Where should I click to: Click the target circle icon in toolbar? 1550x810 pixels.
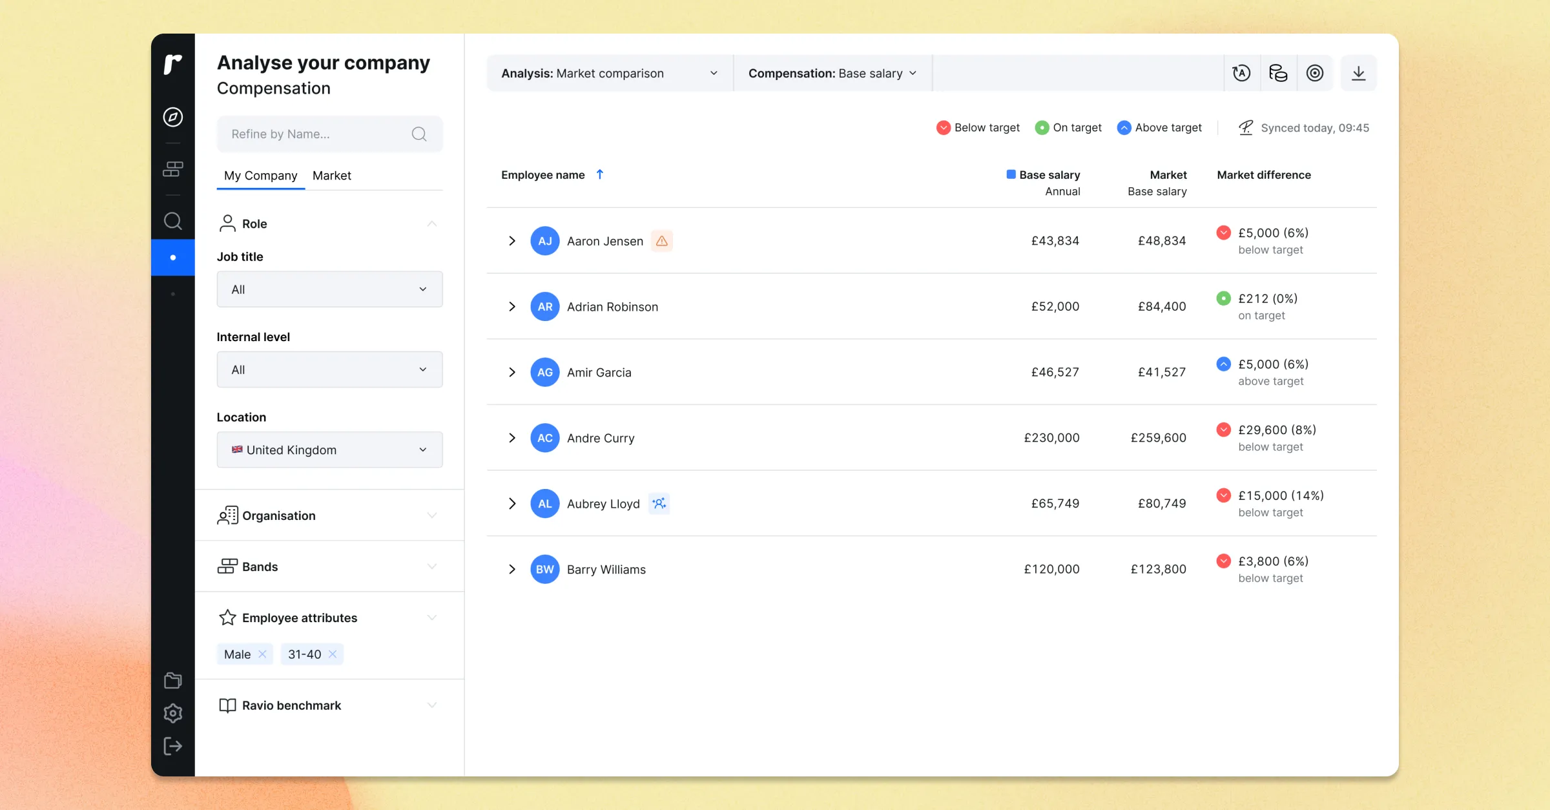tap(1315, 73)
